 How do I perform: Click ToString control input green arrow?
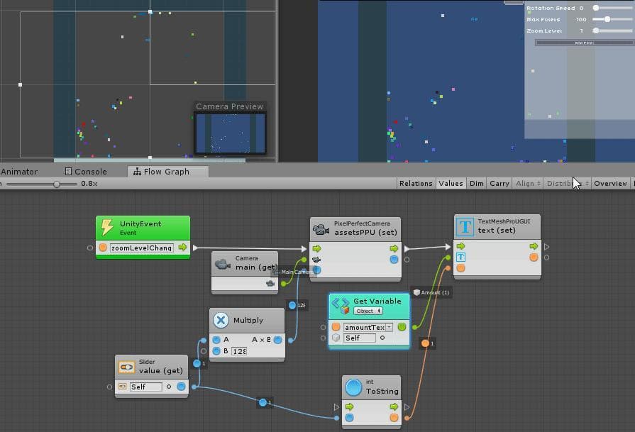(x=350, y=406)
